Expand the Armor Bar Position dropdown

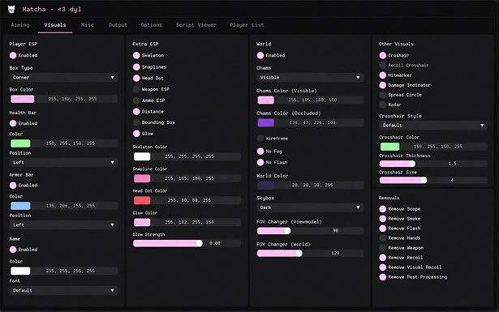pos(63,224)
